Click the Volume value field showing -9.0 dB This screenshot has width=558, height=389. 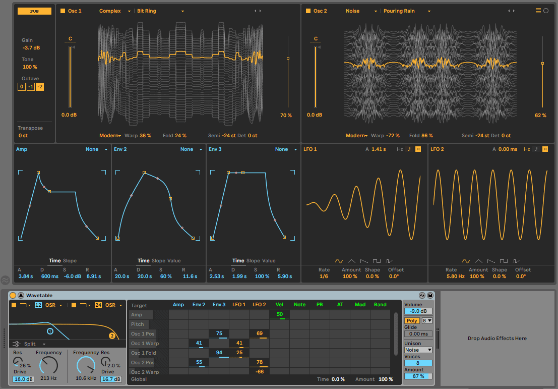tap(418, 311)
